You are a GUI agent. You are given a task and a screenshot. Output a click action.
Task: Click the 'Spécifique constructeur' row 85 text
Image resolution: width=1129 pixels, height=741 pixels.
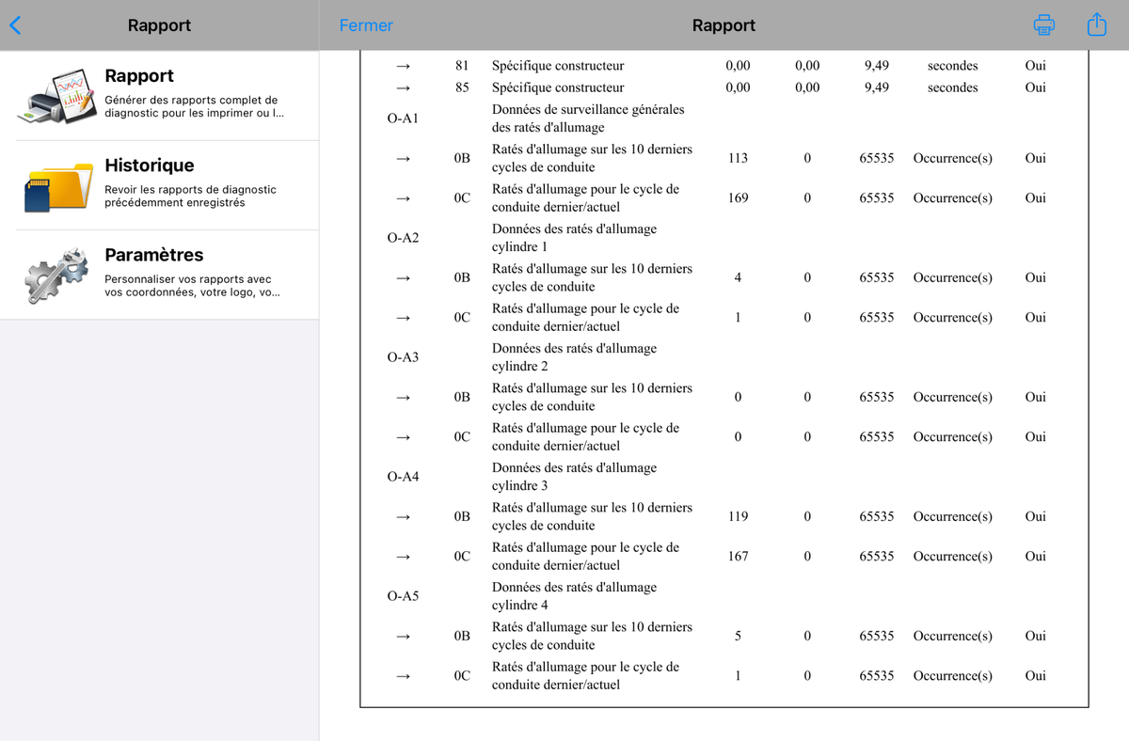click(x=558, y=87)
